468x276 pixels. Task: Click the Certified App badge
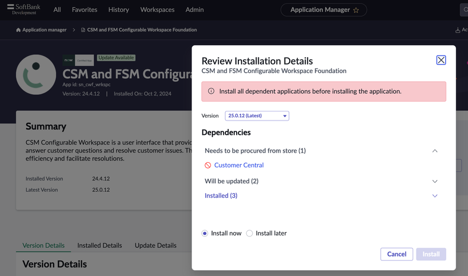click(84, 60)
